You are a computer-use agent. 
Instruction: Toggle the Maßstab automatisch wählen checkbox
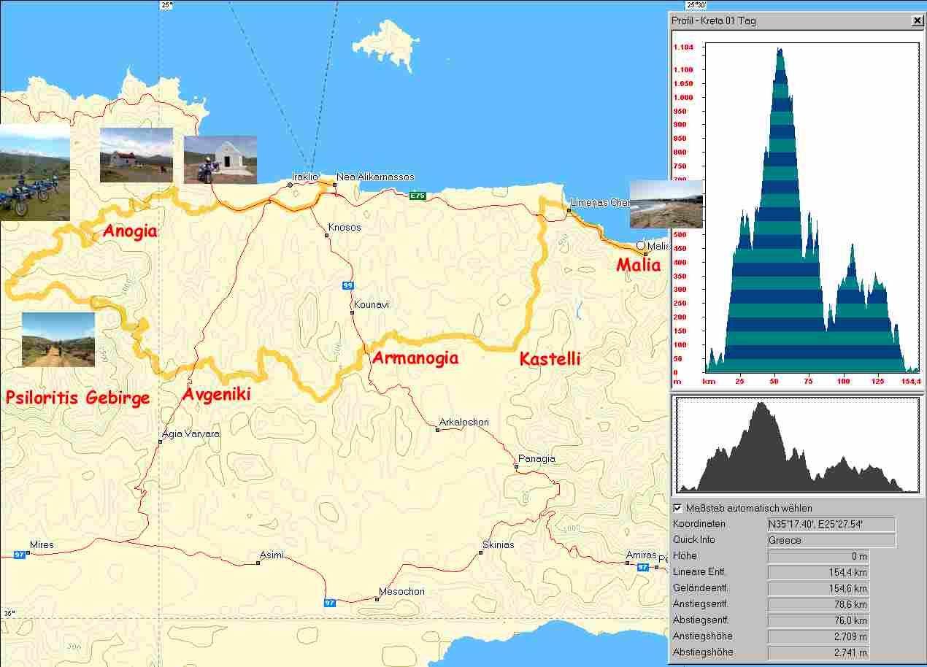pyautogui.click(x=677, y=508)
